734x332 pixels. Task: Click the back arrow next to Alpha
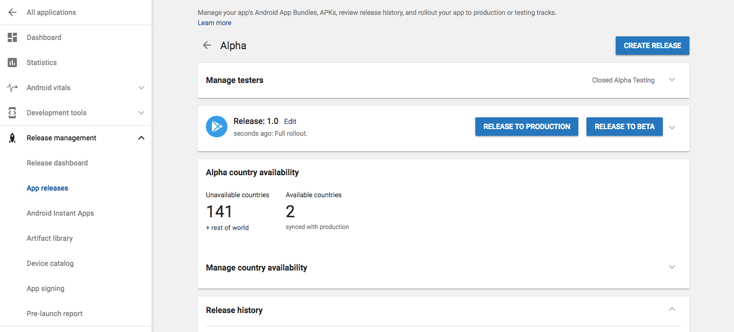click(207, 46)
